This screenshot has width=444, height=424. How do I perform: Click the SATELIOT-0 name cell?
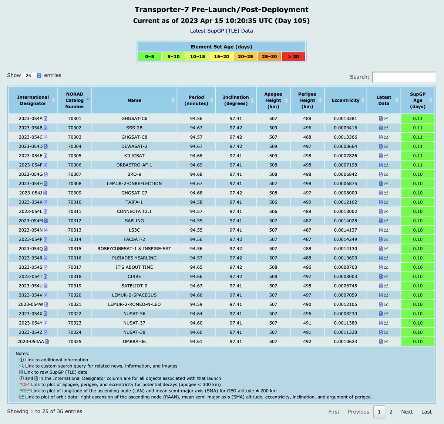(x=134, y=286)
